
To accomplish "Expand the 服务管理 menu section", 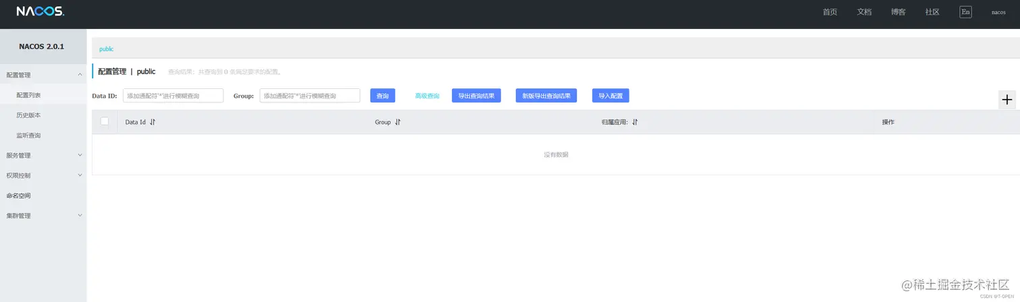I will tap(43, 155).
